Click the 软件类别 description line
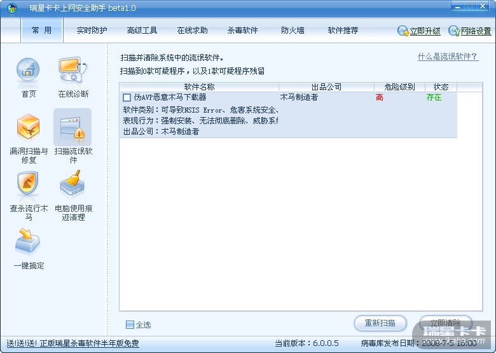496x353 pixels. tap(200, 110)
